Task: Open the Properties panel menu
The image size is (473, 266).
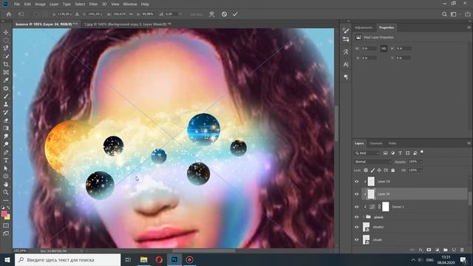Action: point(469,27)
